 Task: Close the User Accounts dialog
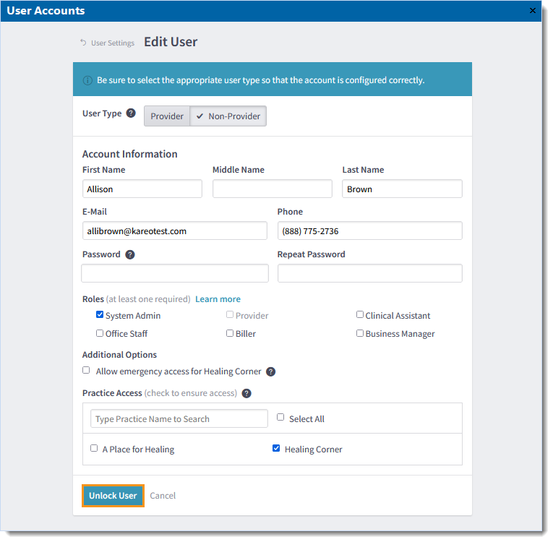pos(533,11)
